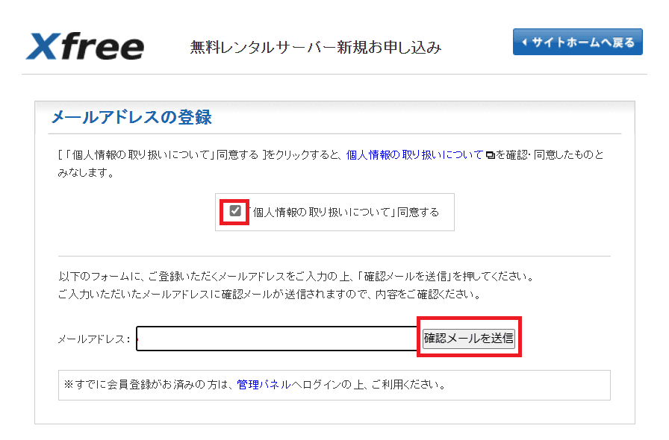This screenshot has width=669, height=440.
Task: Focus the メールアドレス input field
Action: pos(276,339)
